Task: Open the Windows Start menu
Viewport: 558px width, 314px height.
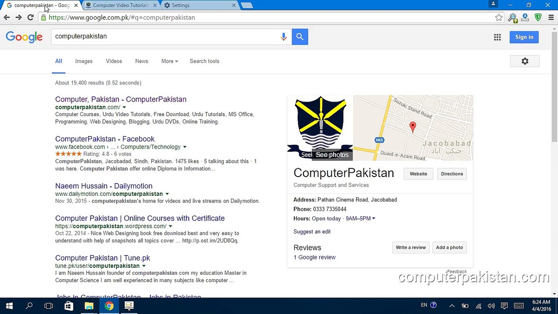Action: (9, 306)
